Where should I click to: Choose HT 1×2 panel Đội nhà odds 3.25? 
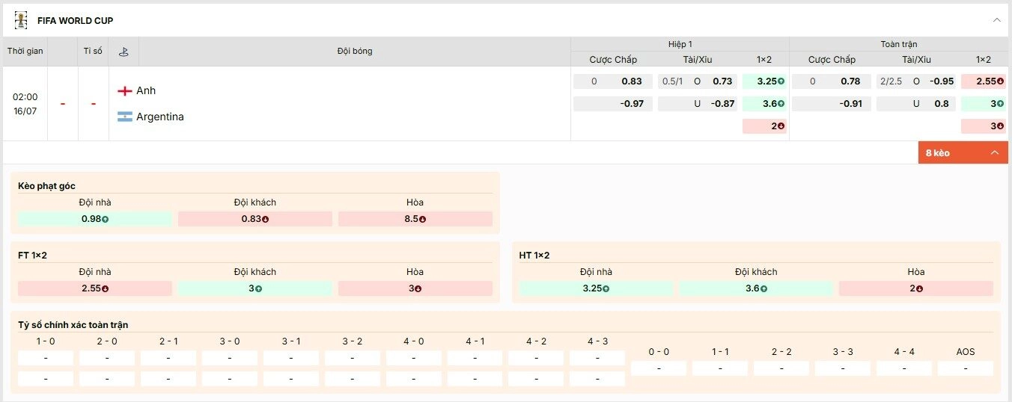(596, 288)
